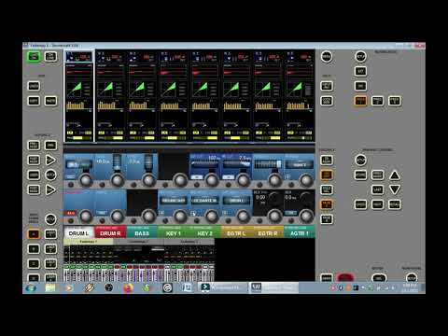Viewport: 448px width, 336px height.
Task: Select the DRUM L channel label
Action: point(79,232)
